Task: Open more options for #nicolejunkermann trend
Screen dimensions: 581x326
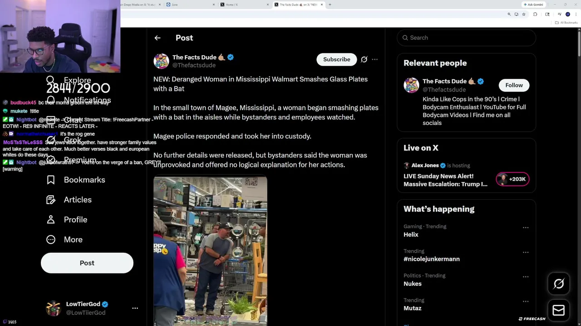Action: [526, 252]
